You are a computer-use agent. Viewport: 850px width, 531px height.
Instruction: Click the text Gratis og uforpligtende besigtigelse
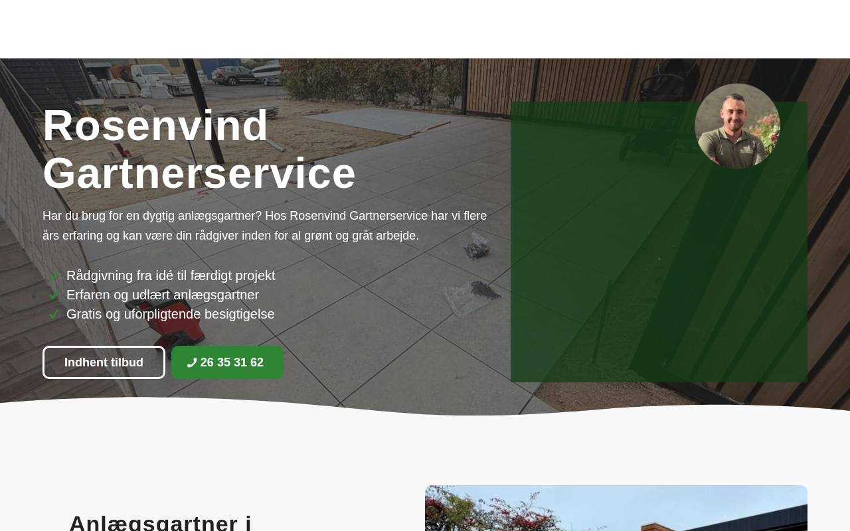(x=171, y=314)
